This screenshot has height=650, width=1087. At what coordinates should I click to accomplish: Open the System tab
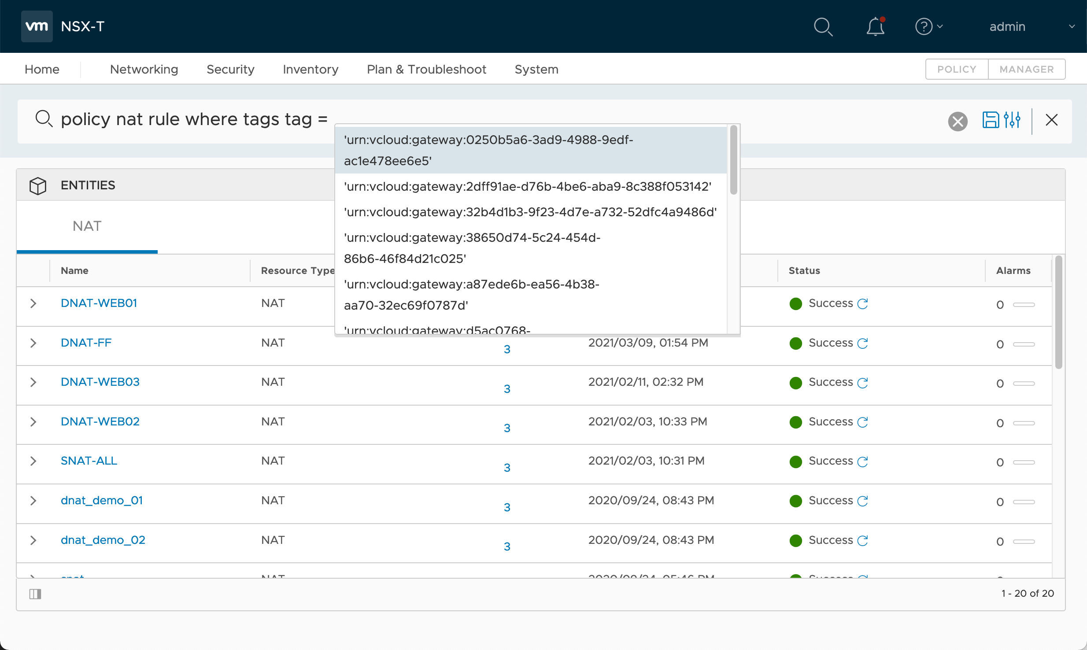(536, 69)
